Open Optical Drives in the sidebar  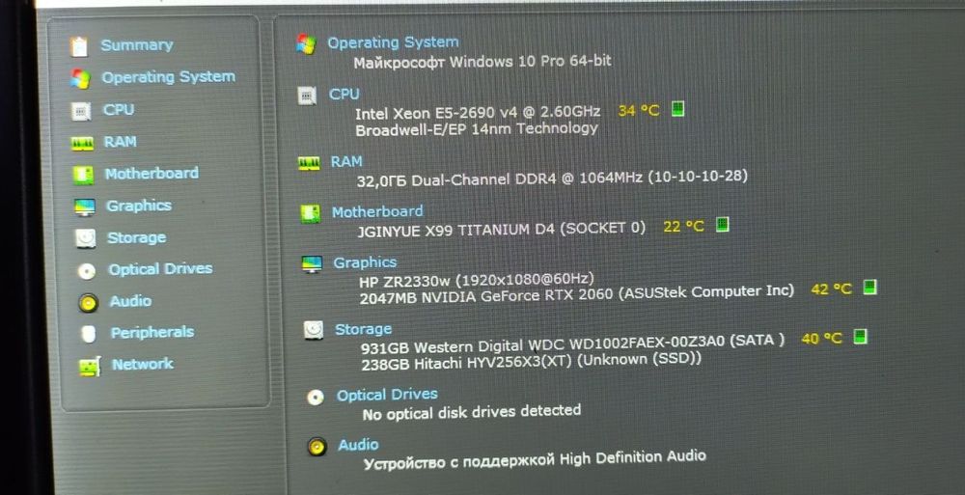click(x=160, y=269)
